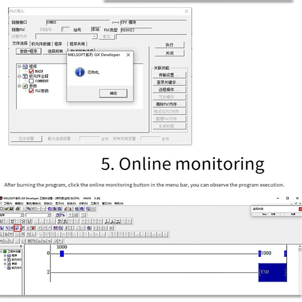Click the 关闭 button in PLC write dialog
The image size is (302, 302).
pyautogui.click(x=170, y=53)
